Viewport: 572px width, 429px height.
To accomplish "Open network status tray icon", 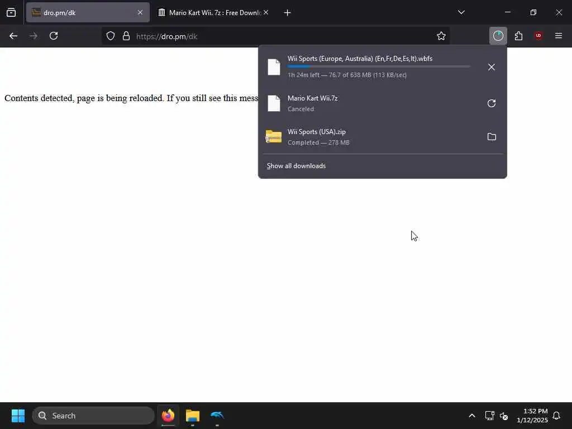I will point(489,416).
